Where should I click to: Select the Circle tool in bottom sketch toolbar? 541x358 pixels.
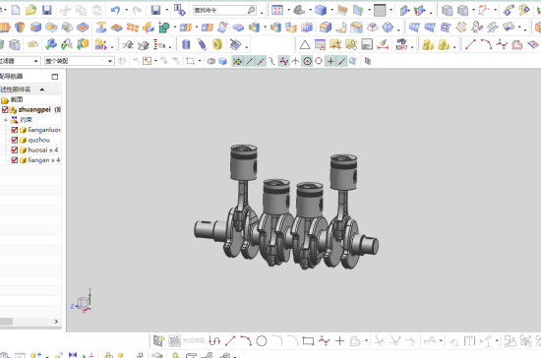click(262, 341)
